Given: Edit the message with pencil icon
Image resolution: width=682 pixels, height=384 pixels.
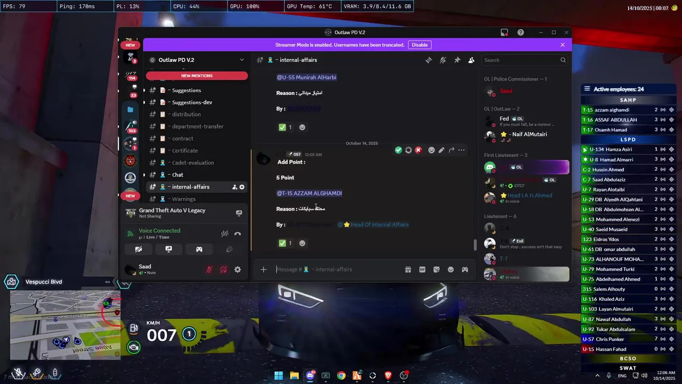Looking at the screenshot, I should (441, 150).
